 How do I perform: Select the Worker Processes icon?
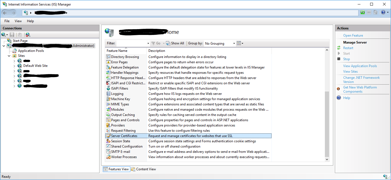tap(108, 157)
